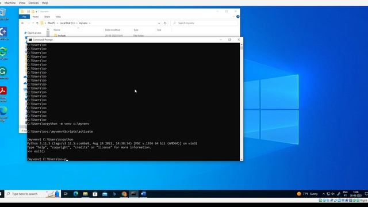This screenshot has width=368, height=207.
Task: Open the Microsoft Edge desktop shortcut
Action: (3, 114)
